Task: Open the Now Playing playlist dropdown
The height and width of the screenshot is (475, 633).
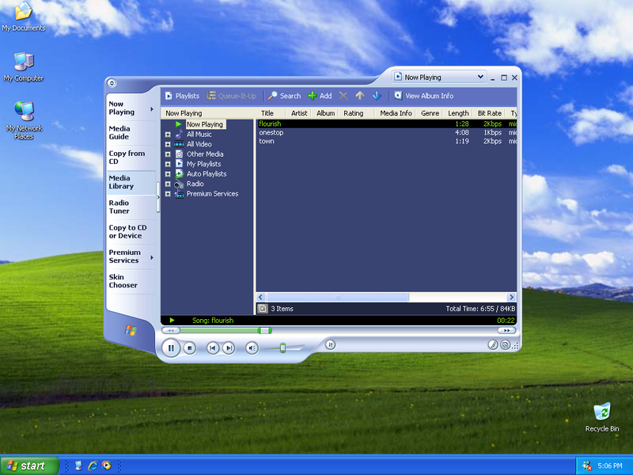Action: click(x=439, y=77)
